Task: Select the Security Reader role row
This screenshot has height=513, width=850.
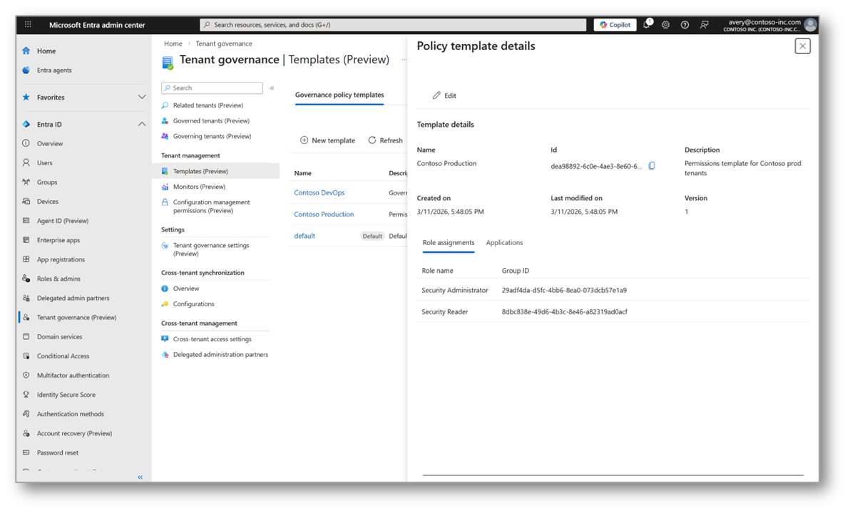Action: (614, 312)
